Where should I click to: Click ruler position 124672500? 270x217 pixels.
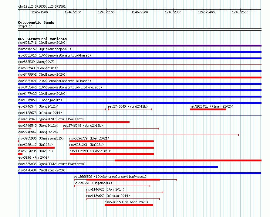[240, 12]
